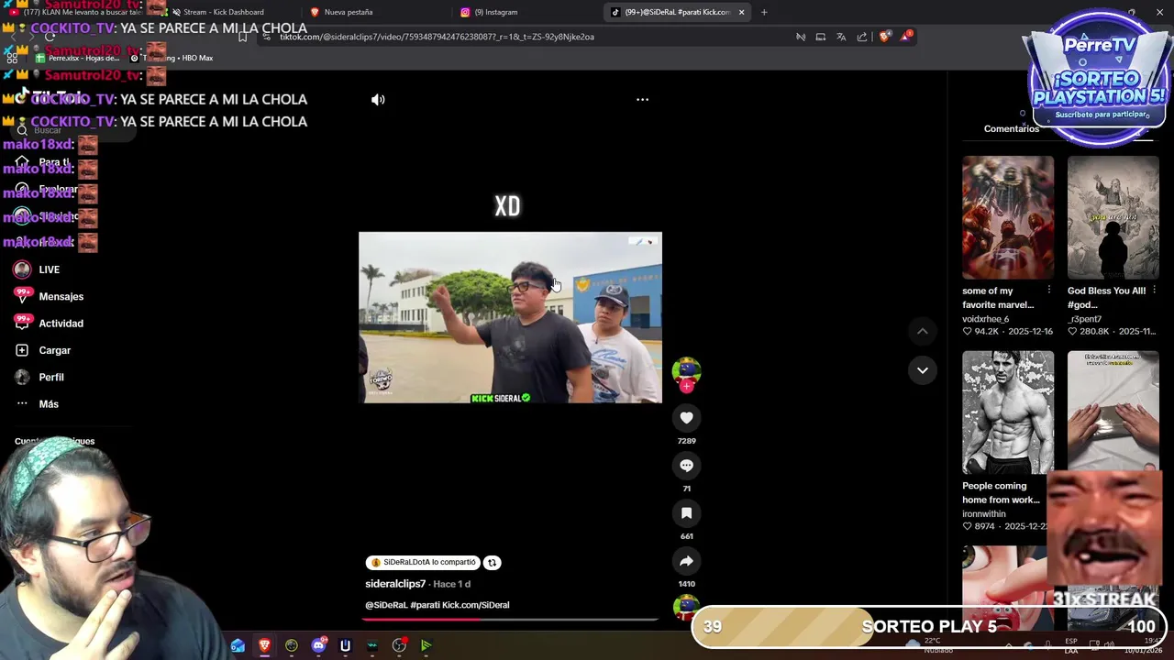Click 'SiDeRaLDotA lo compartió' badge
Screen dimensions: 1174x660
tap(423, 563)
